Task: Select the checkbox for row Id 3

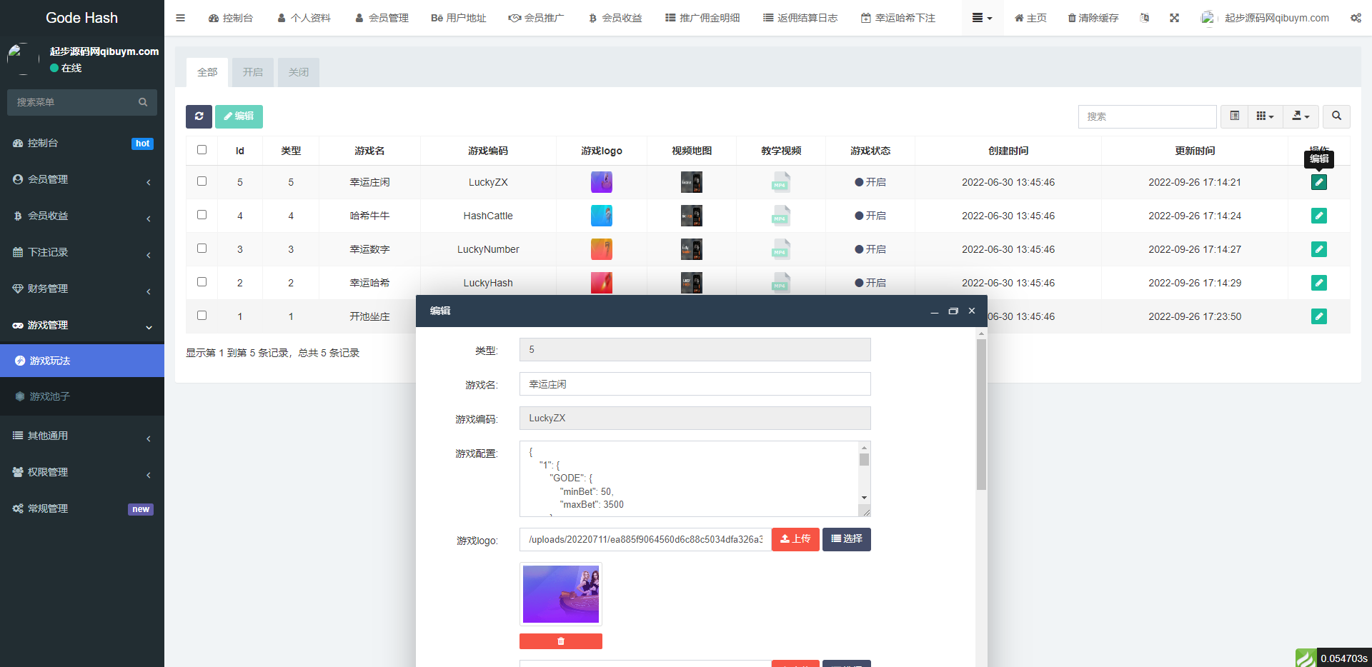Action: point(202,249)
